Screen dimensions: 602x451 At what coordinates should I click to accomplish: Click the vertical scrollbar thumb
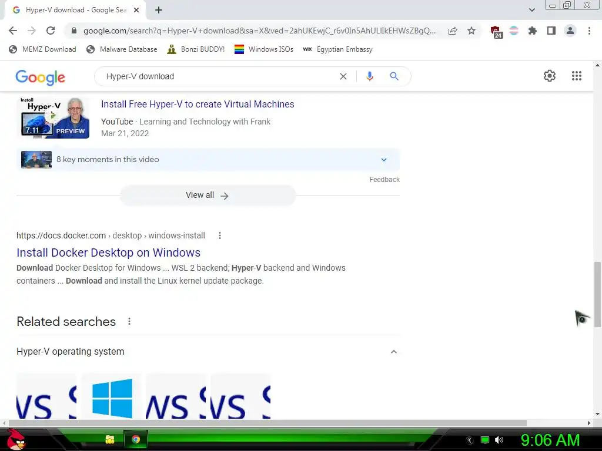(597, 295)
